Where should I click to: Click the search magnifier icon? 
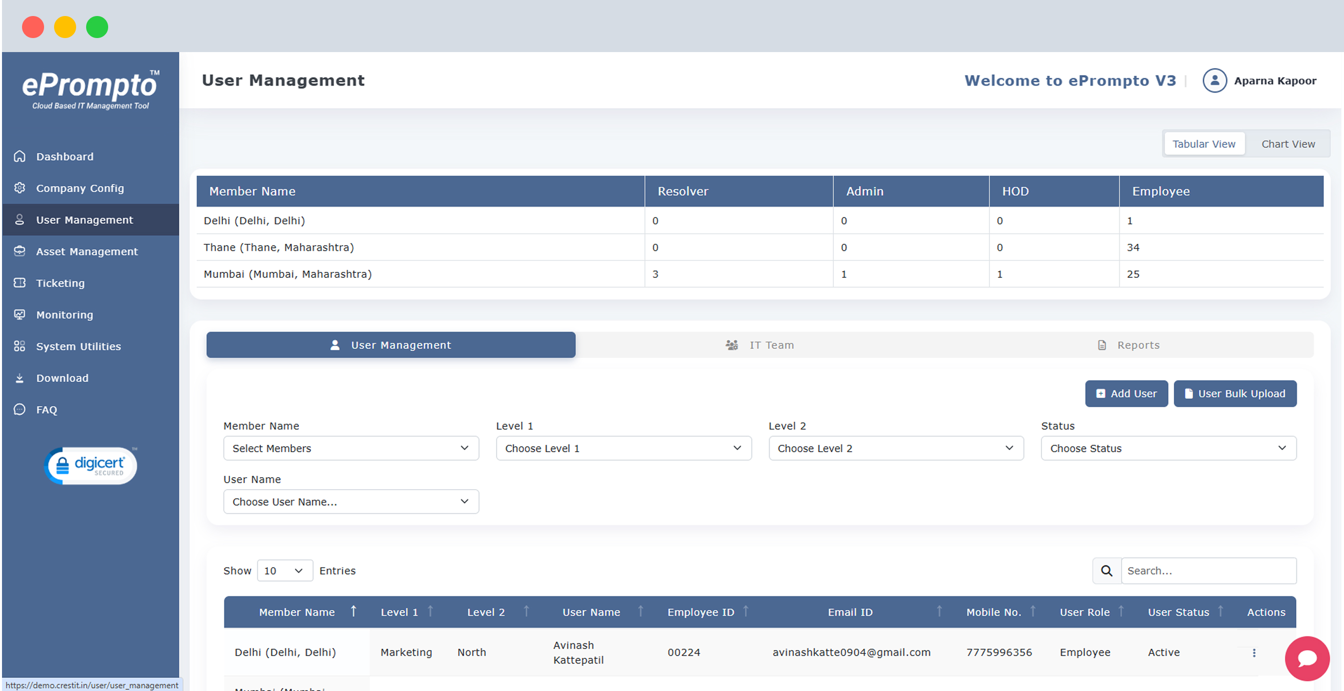click(1106, 570)
